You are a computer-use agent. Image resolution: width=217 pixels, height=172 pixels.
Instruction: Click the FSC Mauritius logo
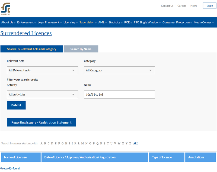coord(6,9)
